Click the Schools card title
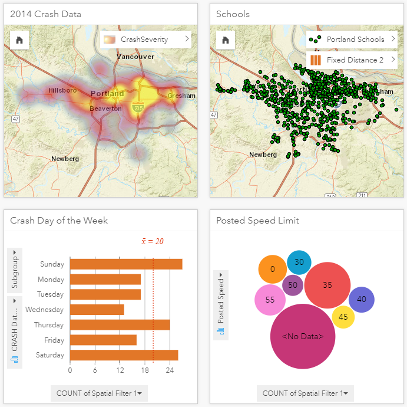The width and height of the screenshot is (407, 407). coord(233,14)
